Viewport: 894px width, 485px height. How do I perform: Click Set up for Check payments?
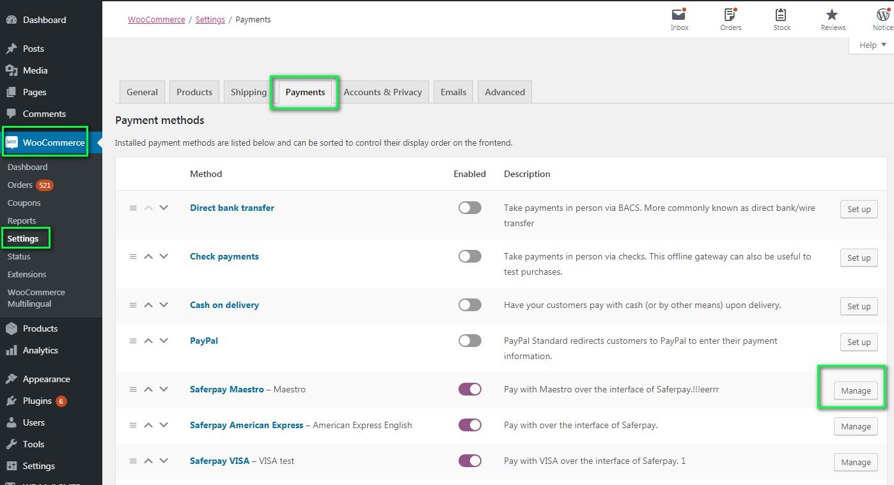pyautogui.click(x=858, y=258)
